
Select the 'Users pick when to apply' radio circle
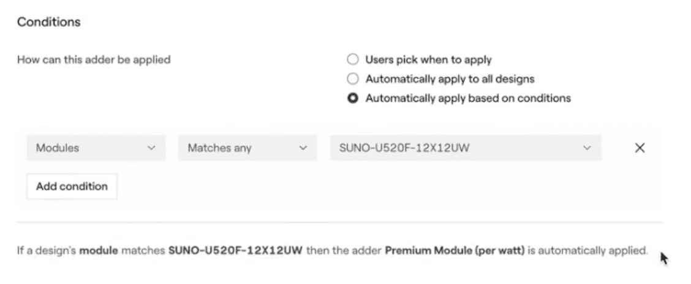(353, 59)
